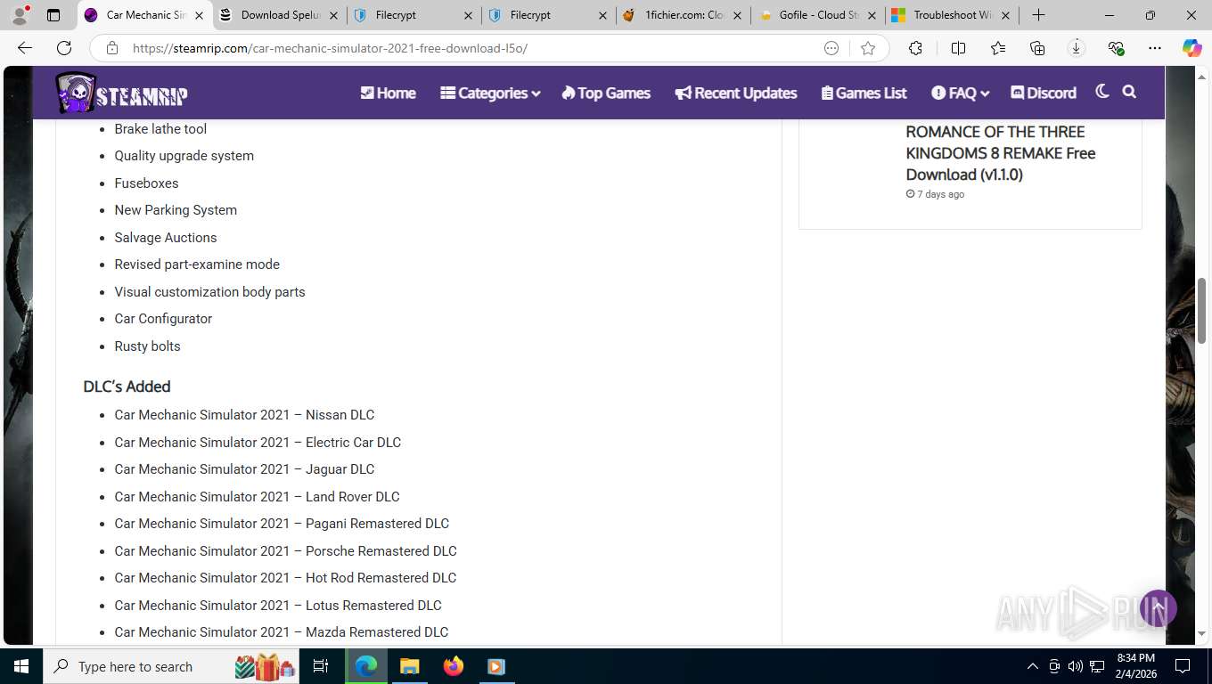Image resolution: width=1212 pixels, height=684 pixels.
Task: Click the 'Brake lathe tool' list item
Action: click(x=160, y=129)
